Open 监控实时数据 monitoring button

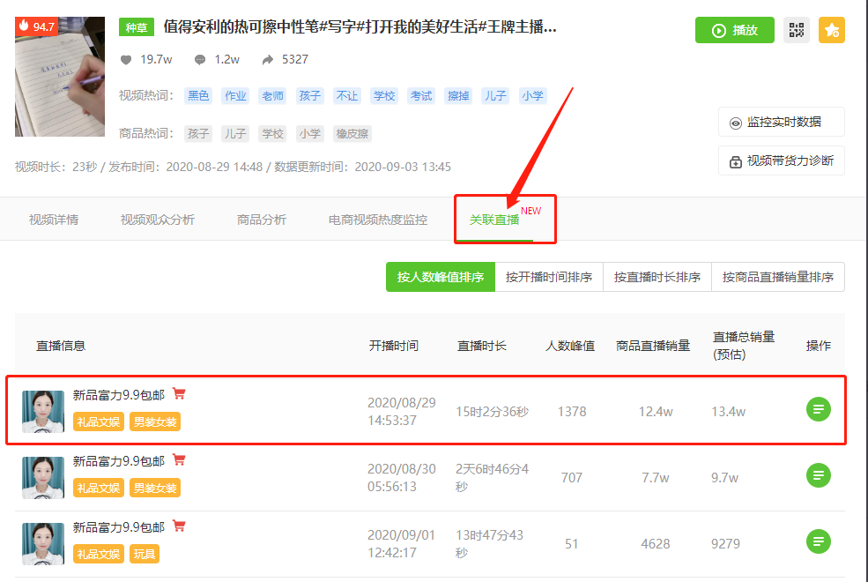click(x=781, y=122)
